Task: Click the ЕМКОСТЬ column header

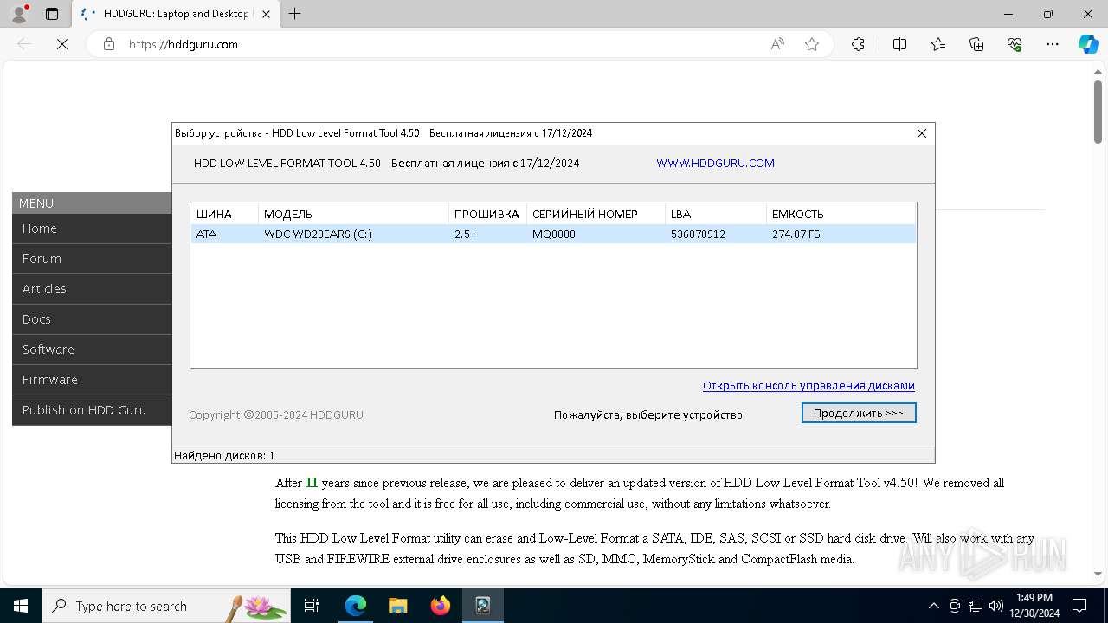Action: tap(841, 214)
